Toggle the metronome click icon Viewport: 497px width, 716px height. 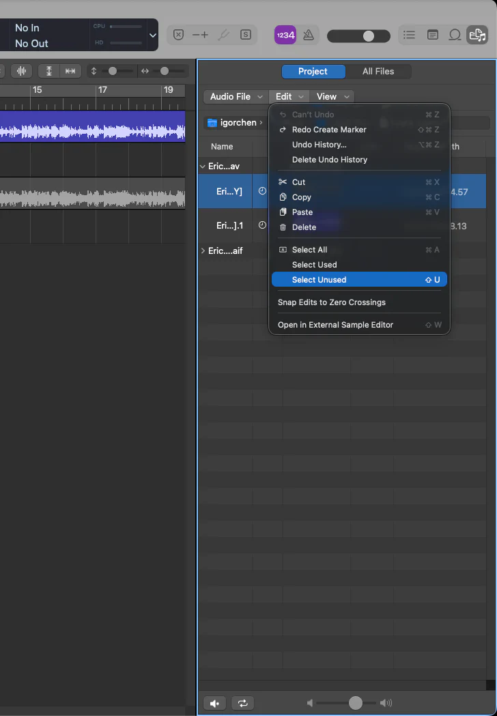309,35
